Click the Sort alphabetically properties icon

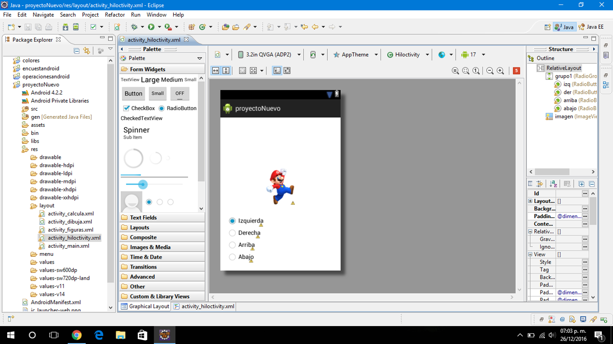[553, 184]
